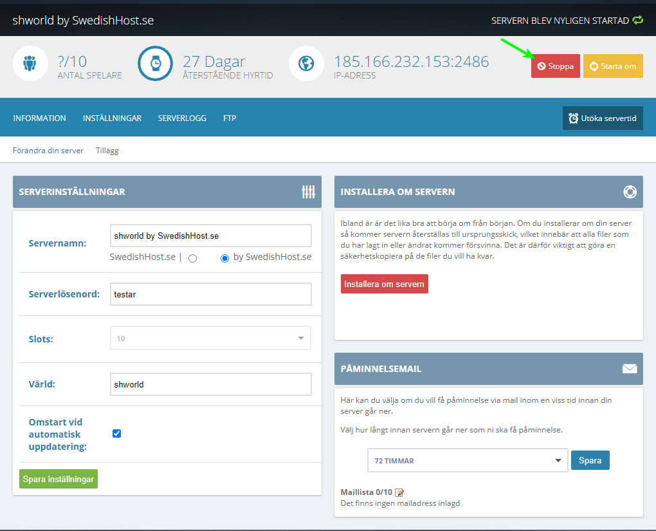The height and width of the screenshot is (531, 656).
Task: Click the green refresh arrows icon
Action: [x=637, y=21]
